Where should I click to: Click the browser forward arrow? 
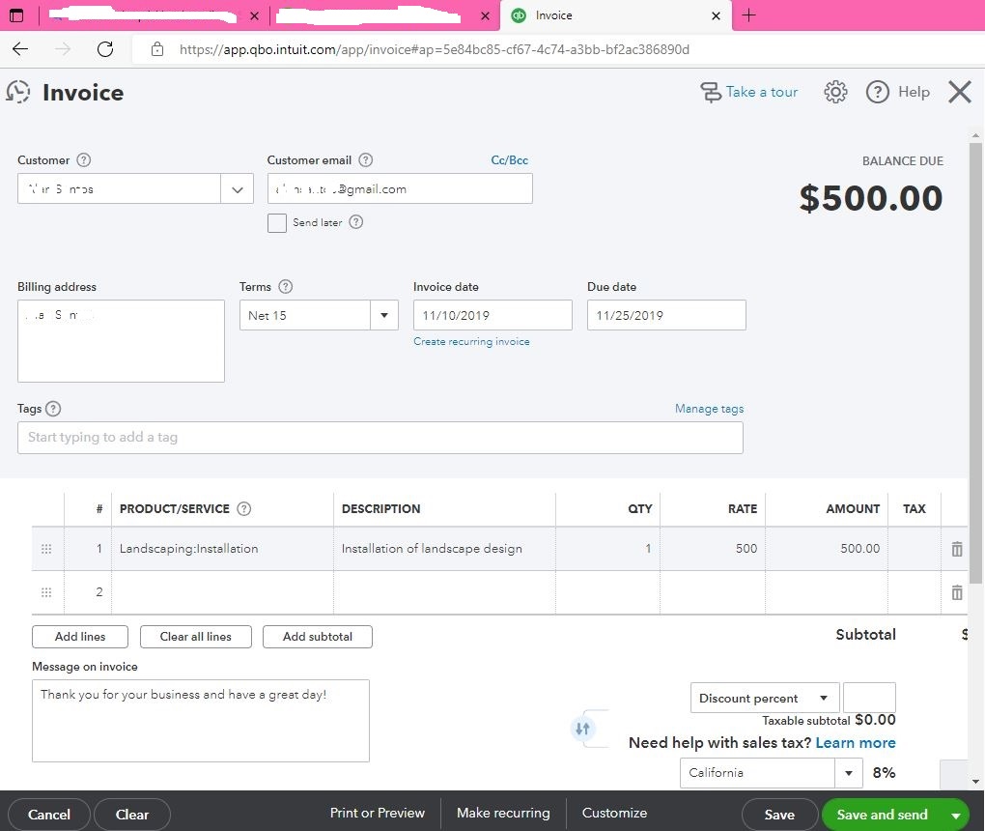tap(63, 49)
